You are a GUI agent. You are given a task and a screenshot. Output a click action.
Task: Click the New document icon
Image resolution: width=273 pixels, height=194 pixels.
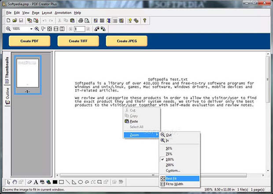coord(8,21)
